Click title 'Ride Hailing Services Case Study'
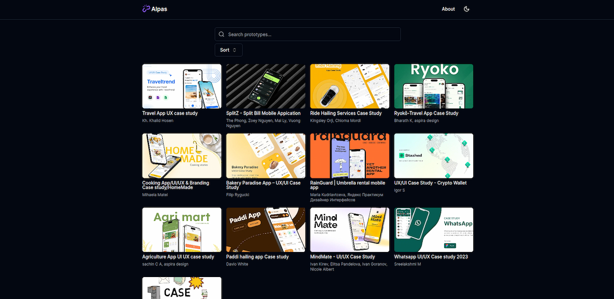 point(346,113)
